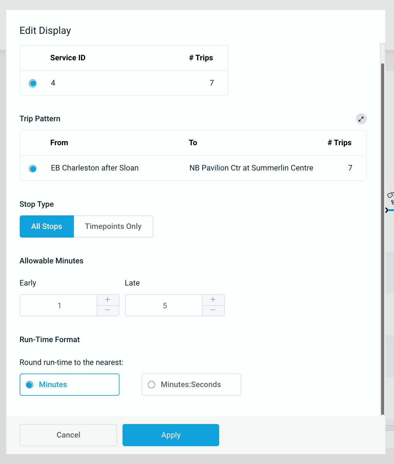Switch stop type to Timepoints Only
The width and height of the screenshot is (394, 464).
click(x=113, y=226)
